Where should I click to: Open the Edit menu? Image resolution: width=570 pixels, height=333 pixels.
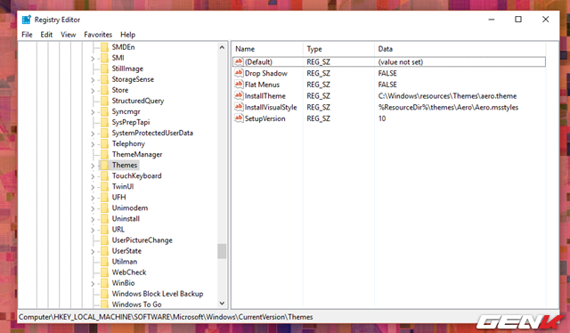[x=46, y=35]
